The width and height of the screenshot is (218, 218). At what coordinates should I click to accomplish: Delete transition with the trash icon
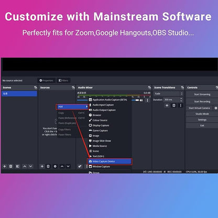[174, 105]
